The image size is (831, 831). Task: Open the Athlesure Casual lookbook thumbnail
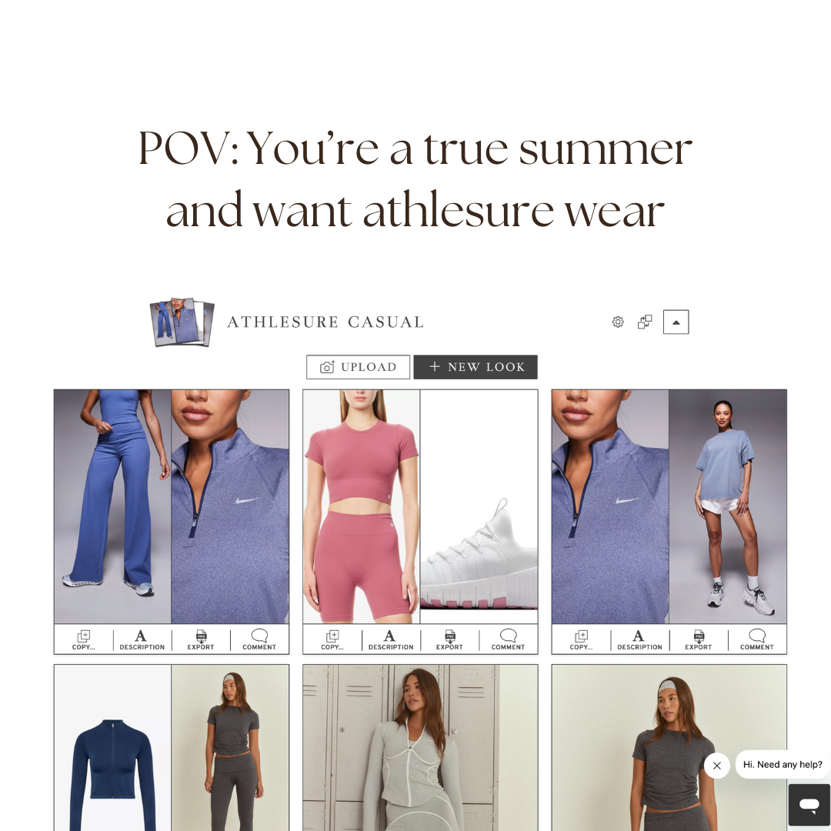pyautogui.click(x=182, y=322)
